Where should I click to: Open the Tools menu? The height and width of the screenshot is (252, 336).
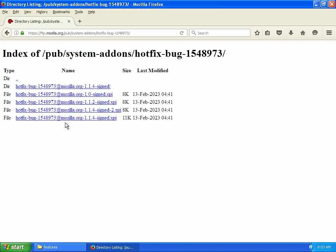coord(79,12)
